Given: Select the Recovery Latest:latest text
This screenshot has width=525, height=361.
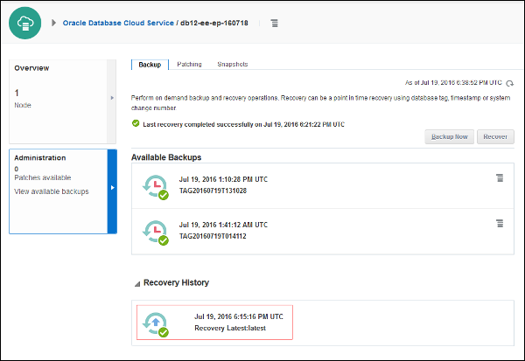Looking at the screenshot, I should tap(230, 328).
